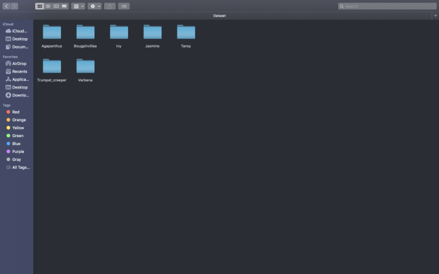The image size is (439, 274).
Task: Switch to icon view in the toolbar
Action: 40,6
